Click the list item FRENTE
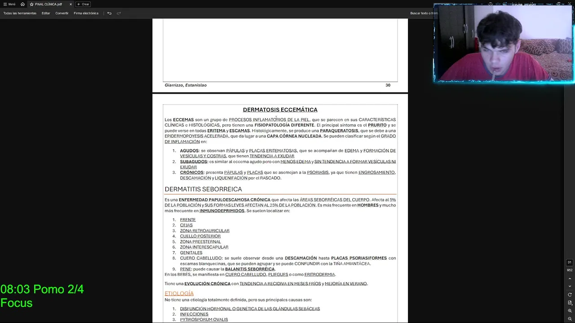This screenshot has width=575, height=323. click(188, 220)
